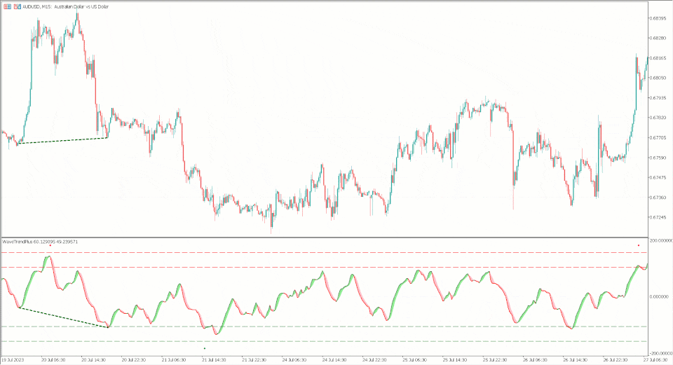
Task: Click the red signal dot above the first indicator peak
Action: pyautogui.click(x=50, y=245)
